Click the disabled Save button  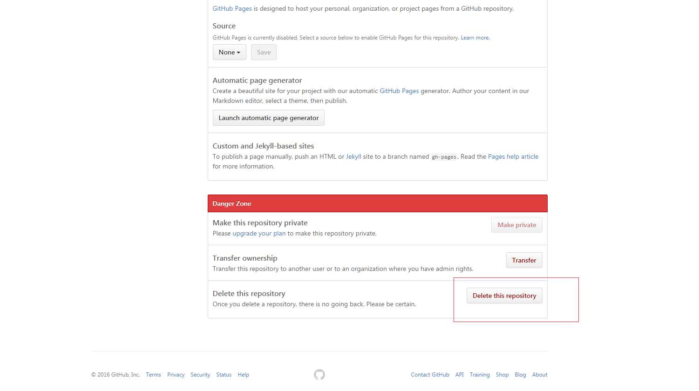[x=264, y=53]
